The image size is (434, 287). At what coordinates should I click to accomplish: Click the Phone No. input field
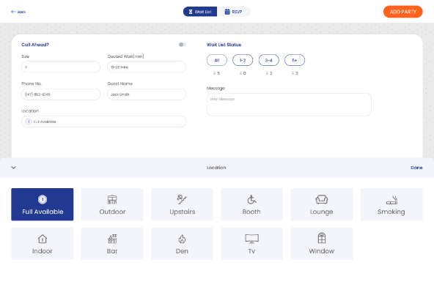[61, 94]
